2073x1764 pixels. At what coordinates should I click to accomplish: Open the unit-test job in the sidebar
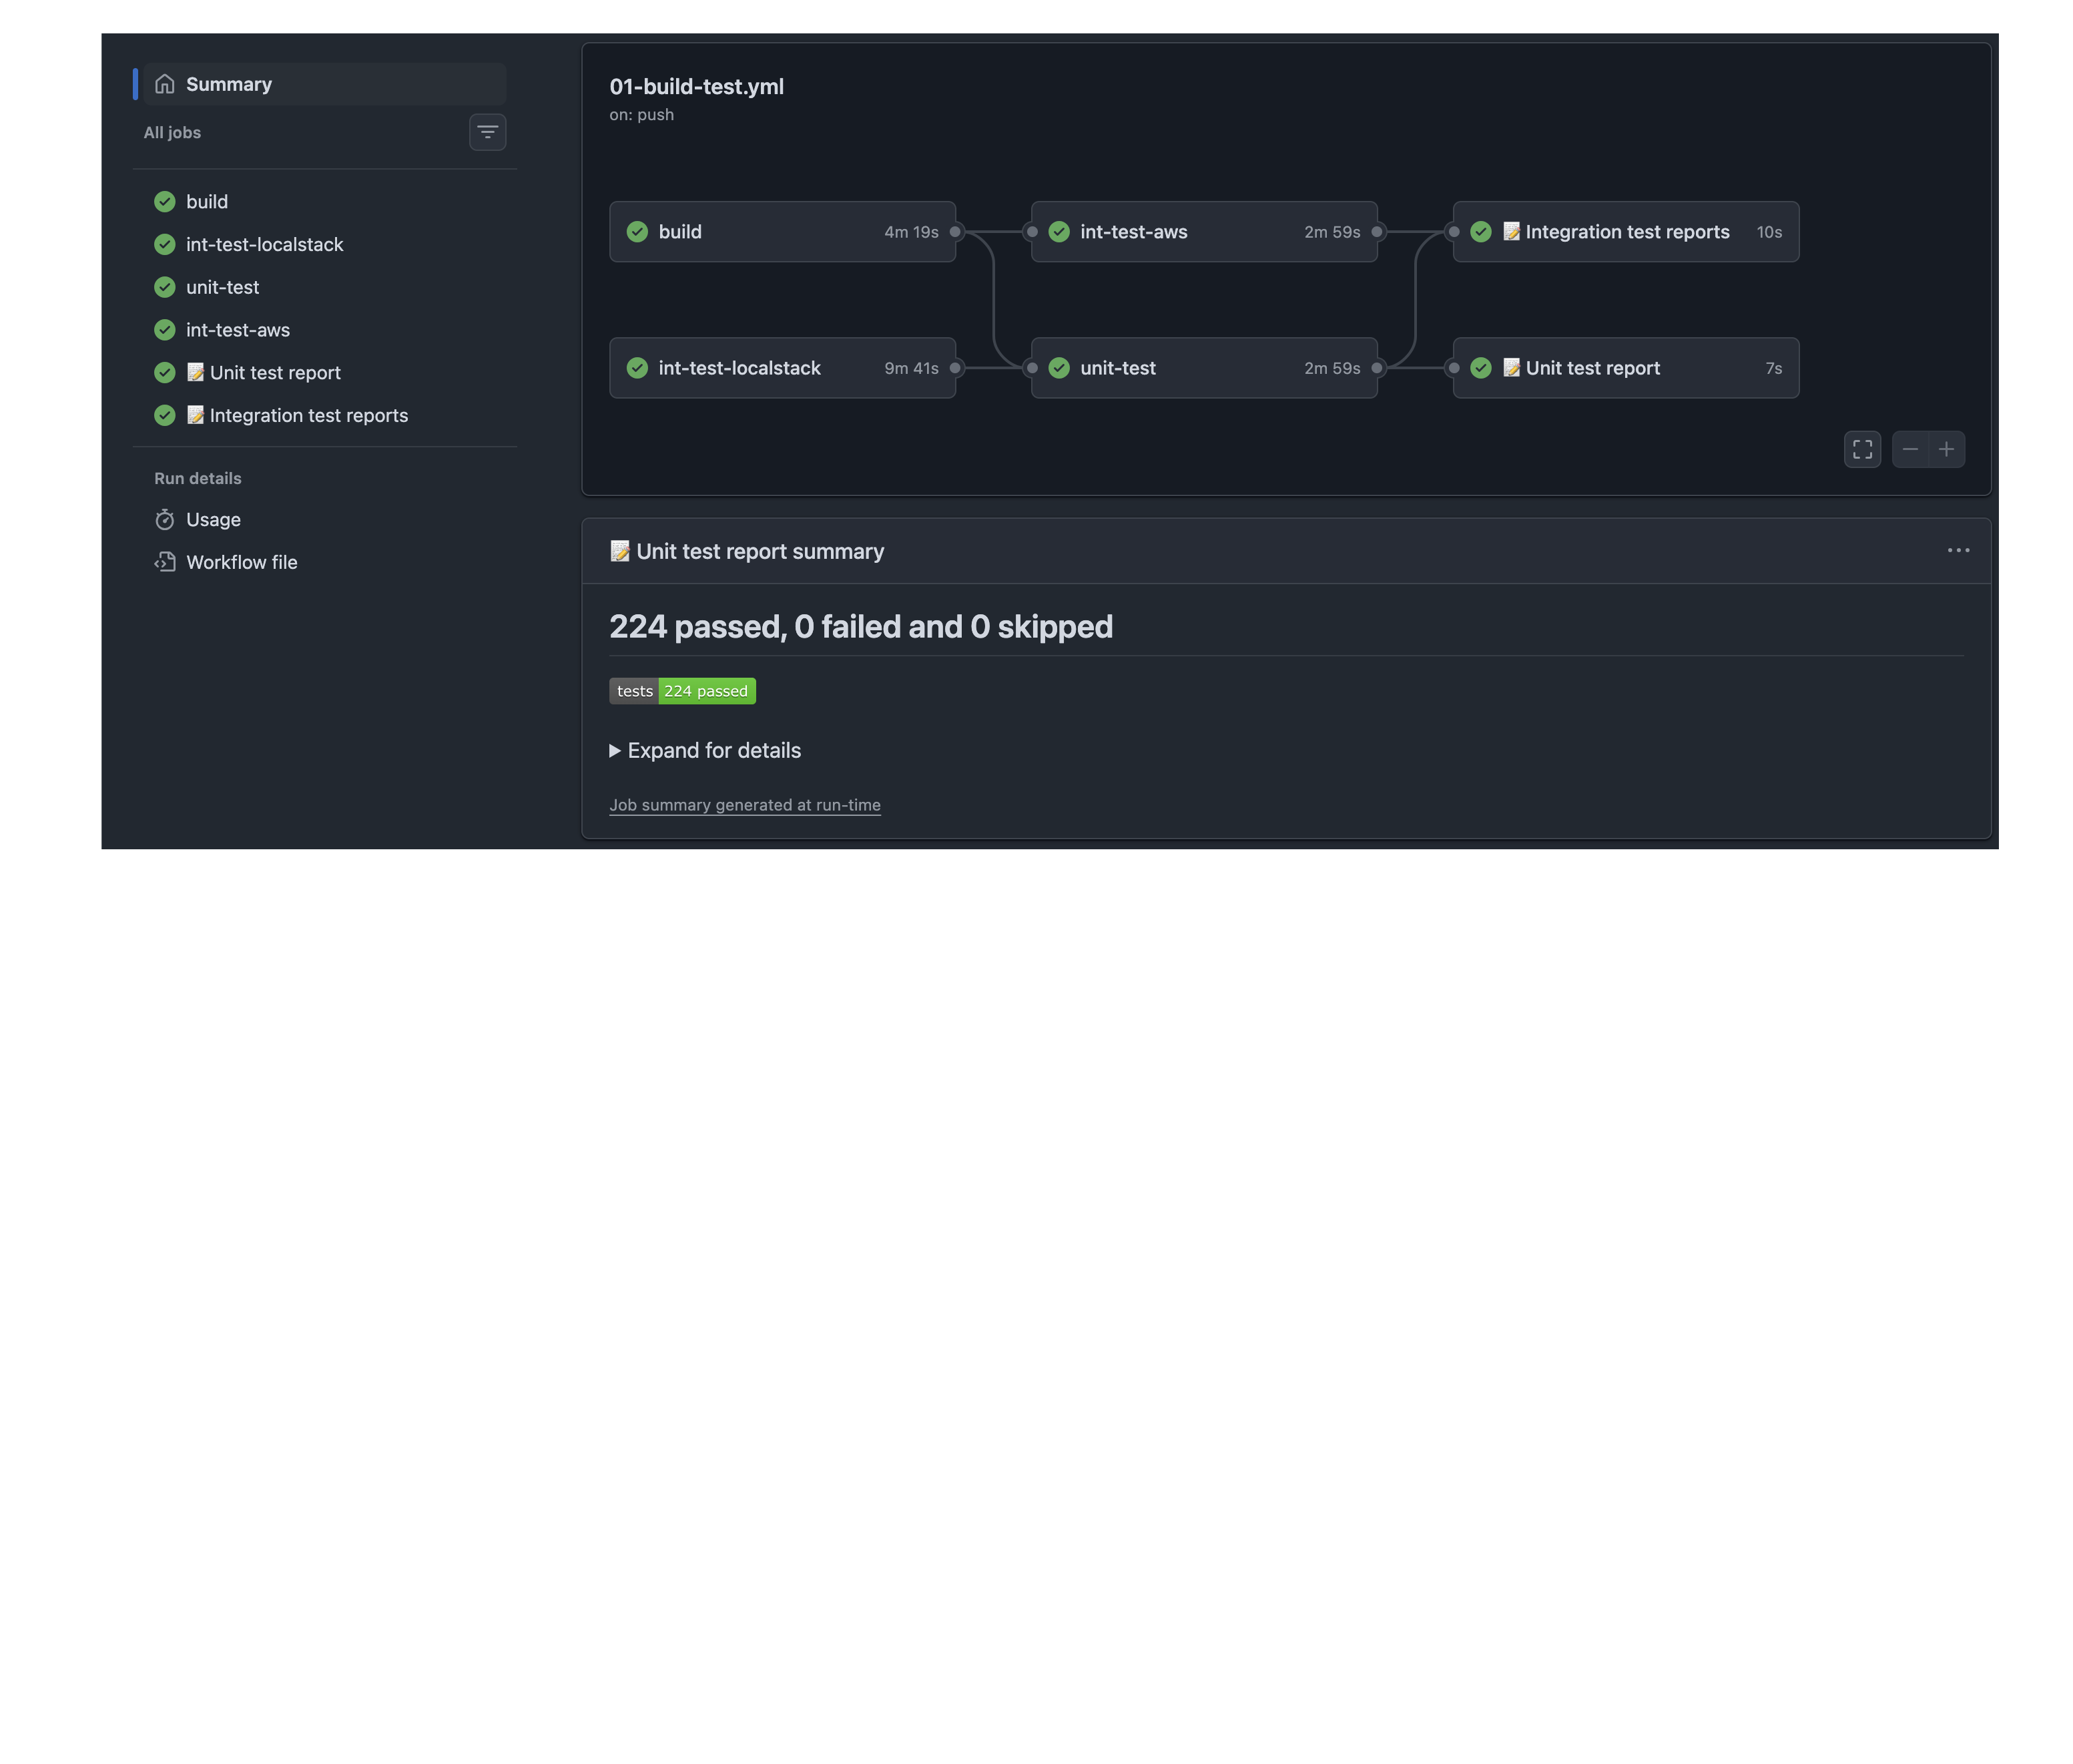(222, 287)
